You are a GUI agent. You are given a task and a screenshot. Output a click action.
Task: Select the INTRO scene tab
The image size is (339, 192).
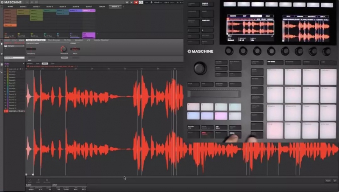point(10,7)
